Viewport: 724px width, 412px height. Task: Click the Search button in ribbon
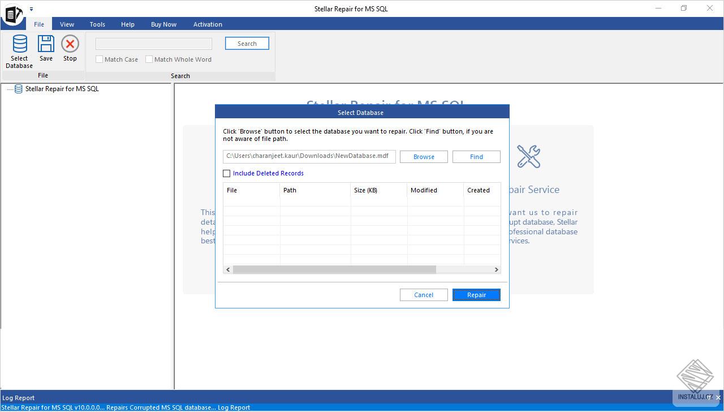(x=247, y=44)
